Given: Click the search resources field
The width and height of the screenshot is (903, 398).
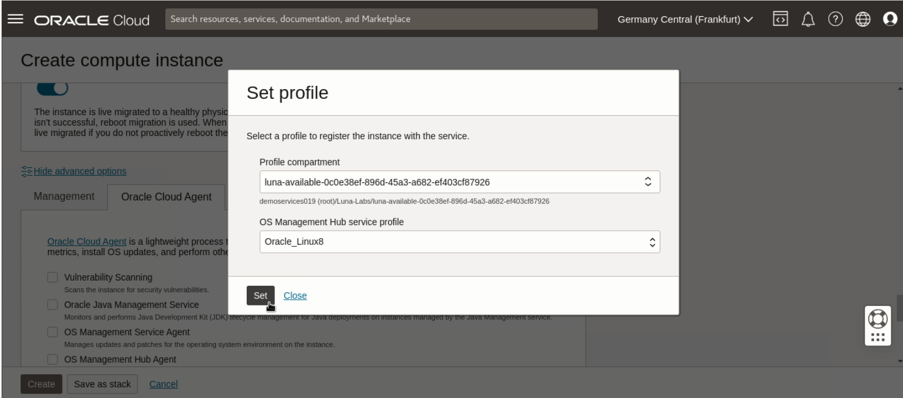Looking at the screenshot, I should pyautogui.click(x=381, y=19).
